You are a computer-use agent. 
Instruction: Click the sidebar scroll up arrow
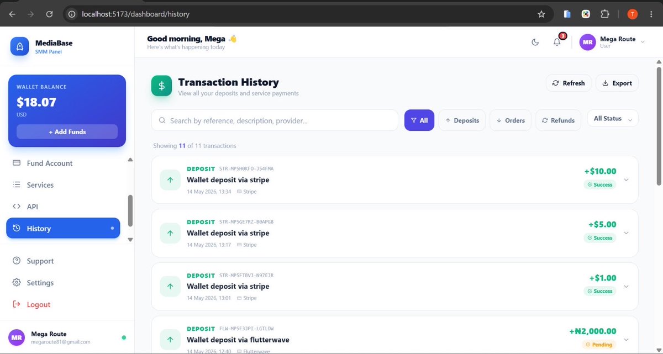coord(130,160)
